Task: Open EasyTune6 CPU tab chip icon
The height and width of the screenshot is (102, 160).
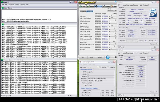Action: point(81,6)
